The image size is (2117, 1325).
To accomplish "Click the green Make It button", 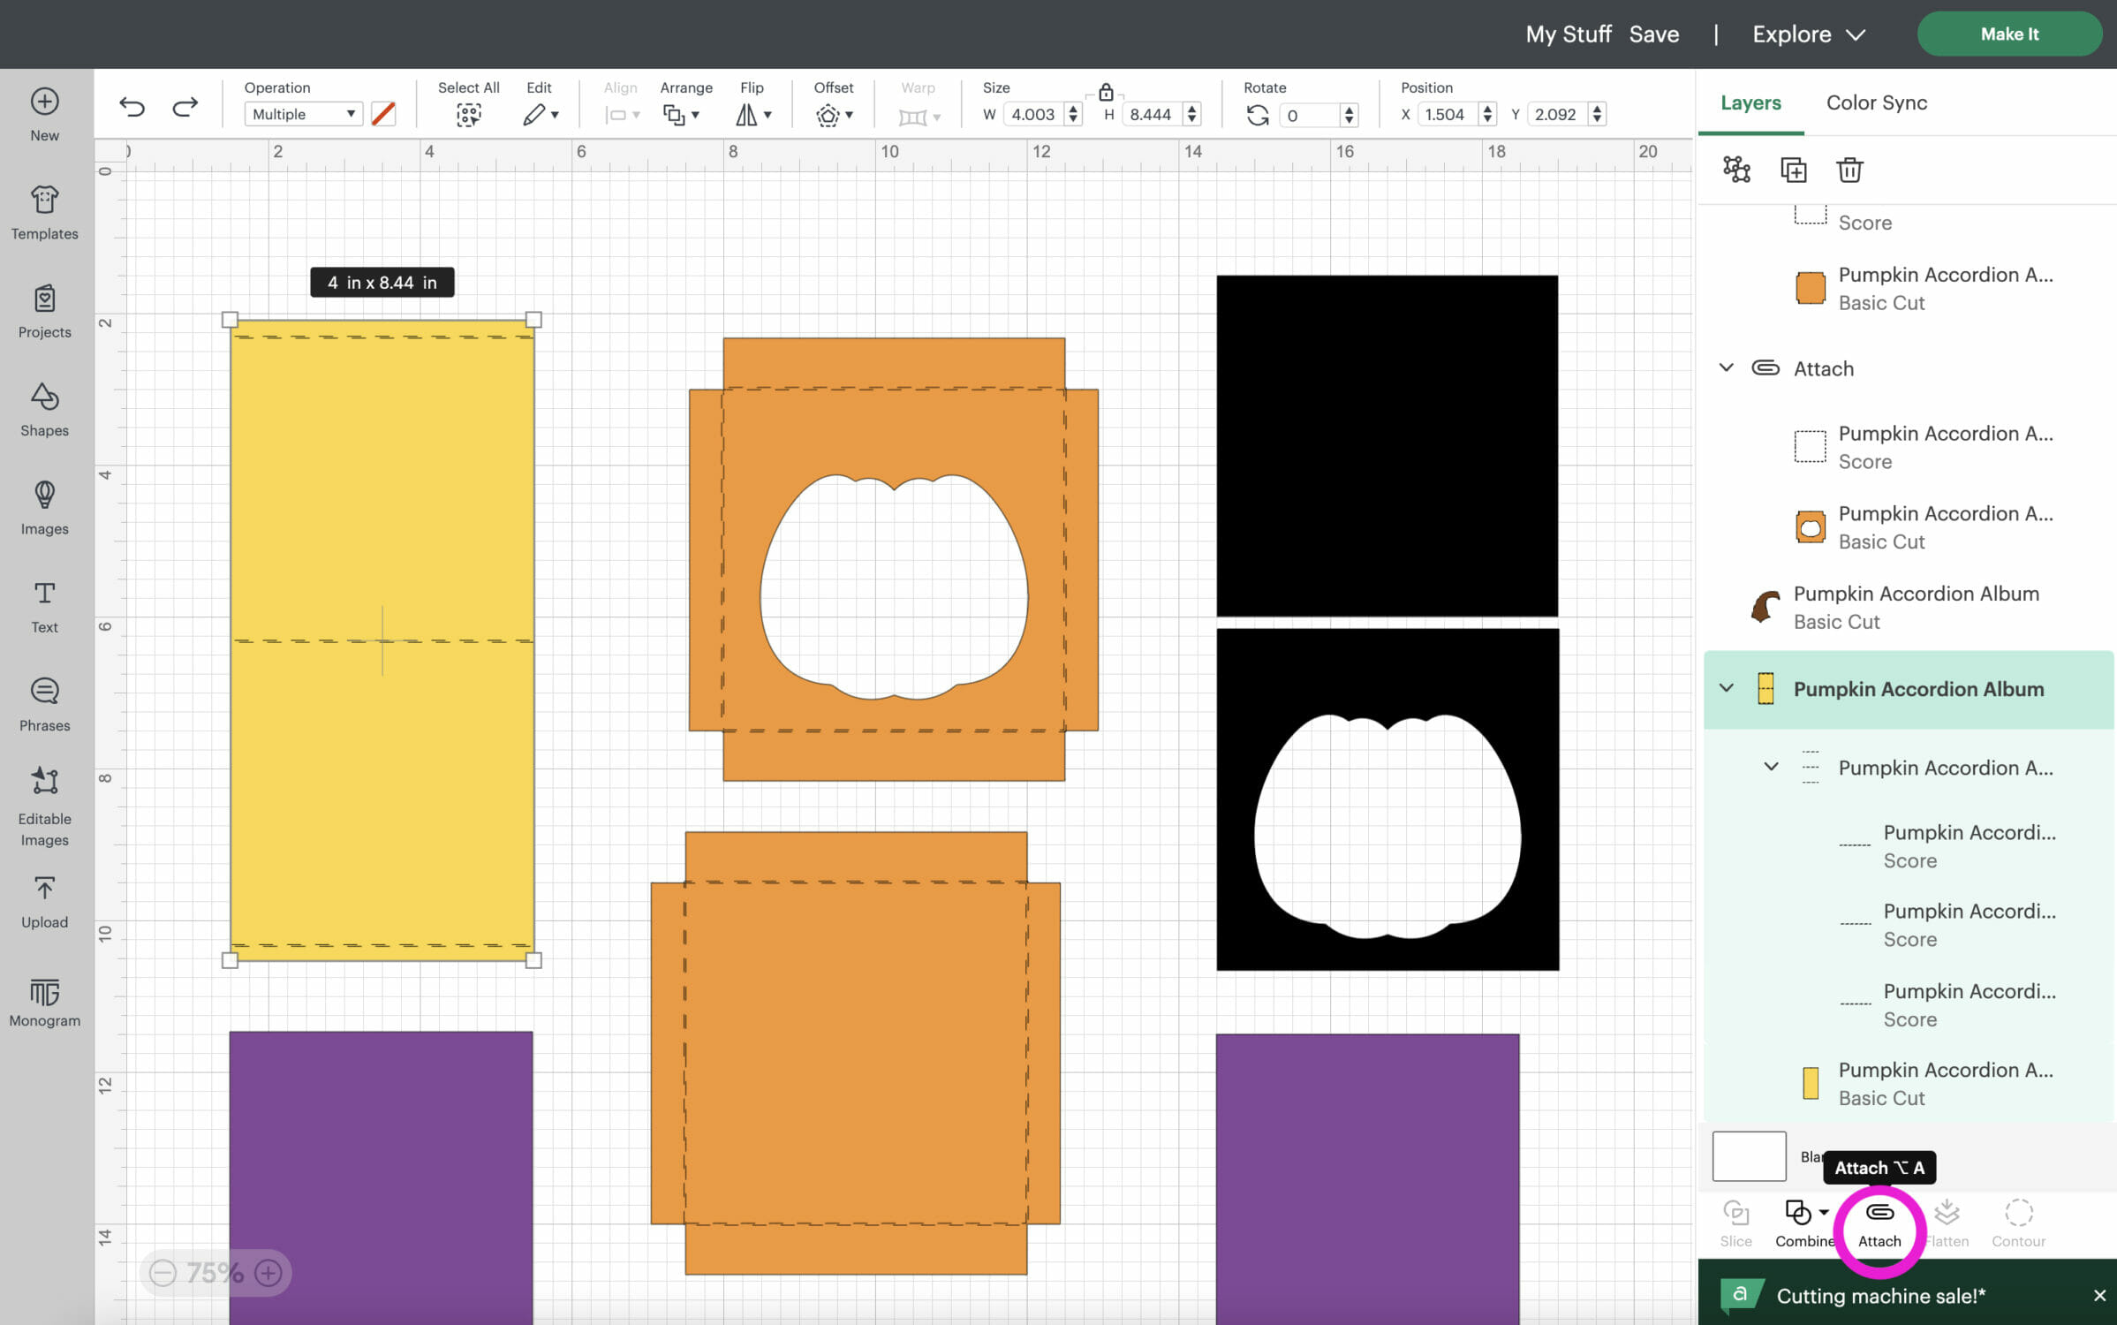I will [2008, 34].
